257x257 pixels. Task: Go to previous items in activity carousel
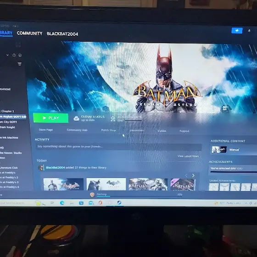[186, 175]
